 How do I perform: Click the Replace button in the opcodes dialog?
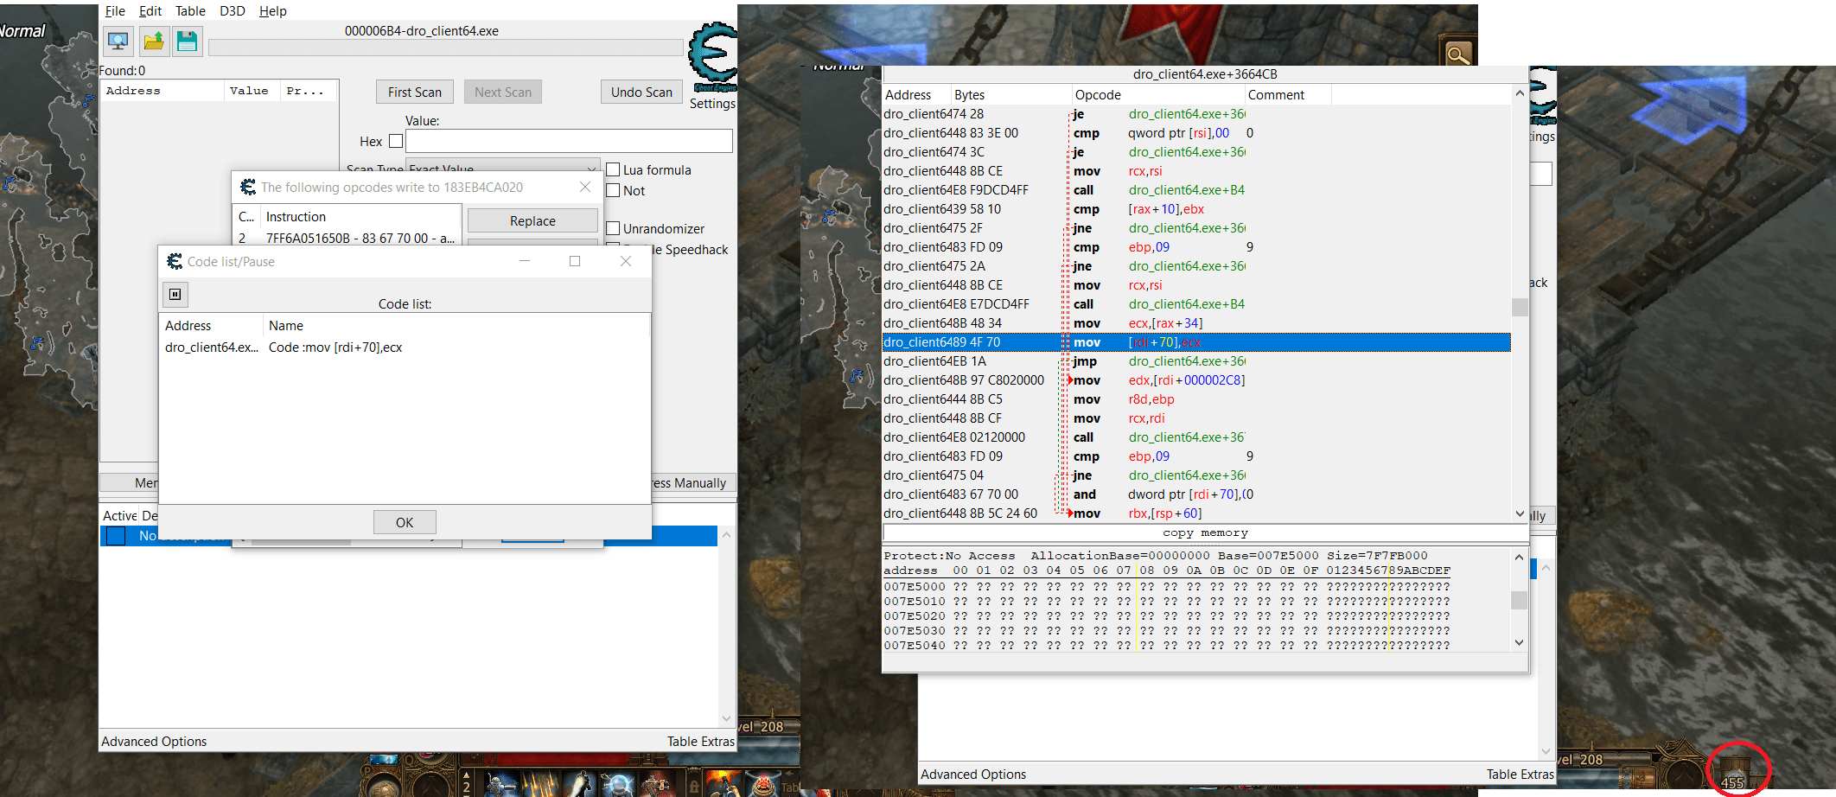pos(532,220)
